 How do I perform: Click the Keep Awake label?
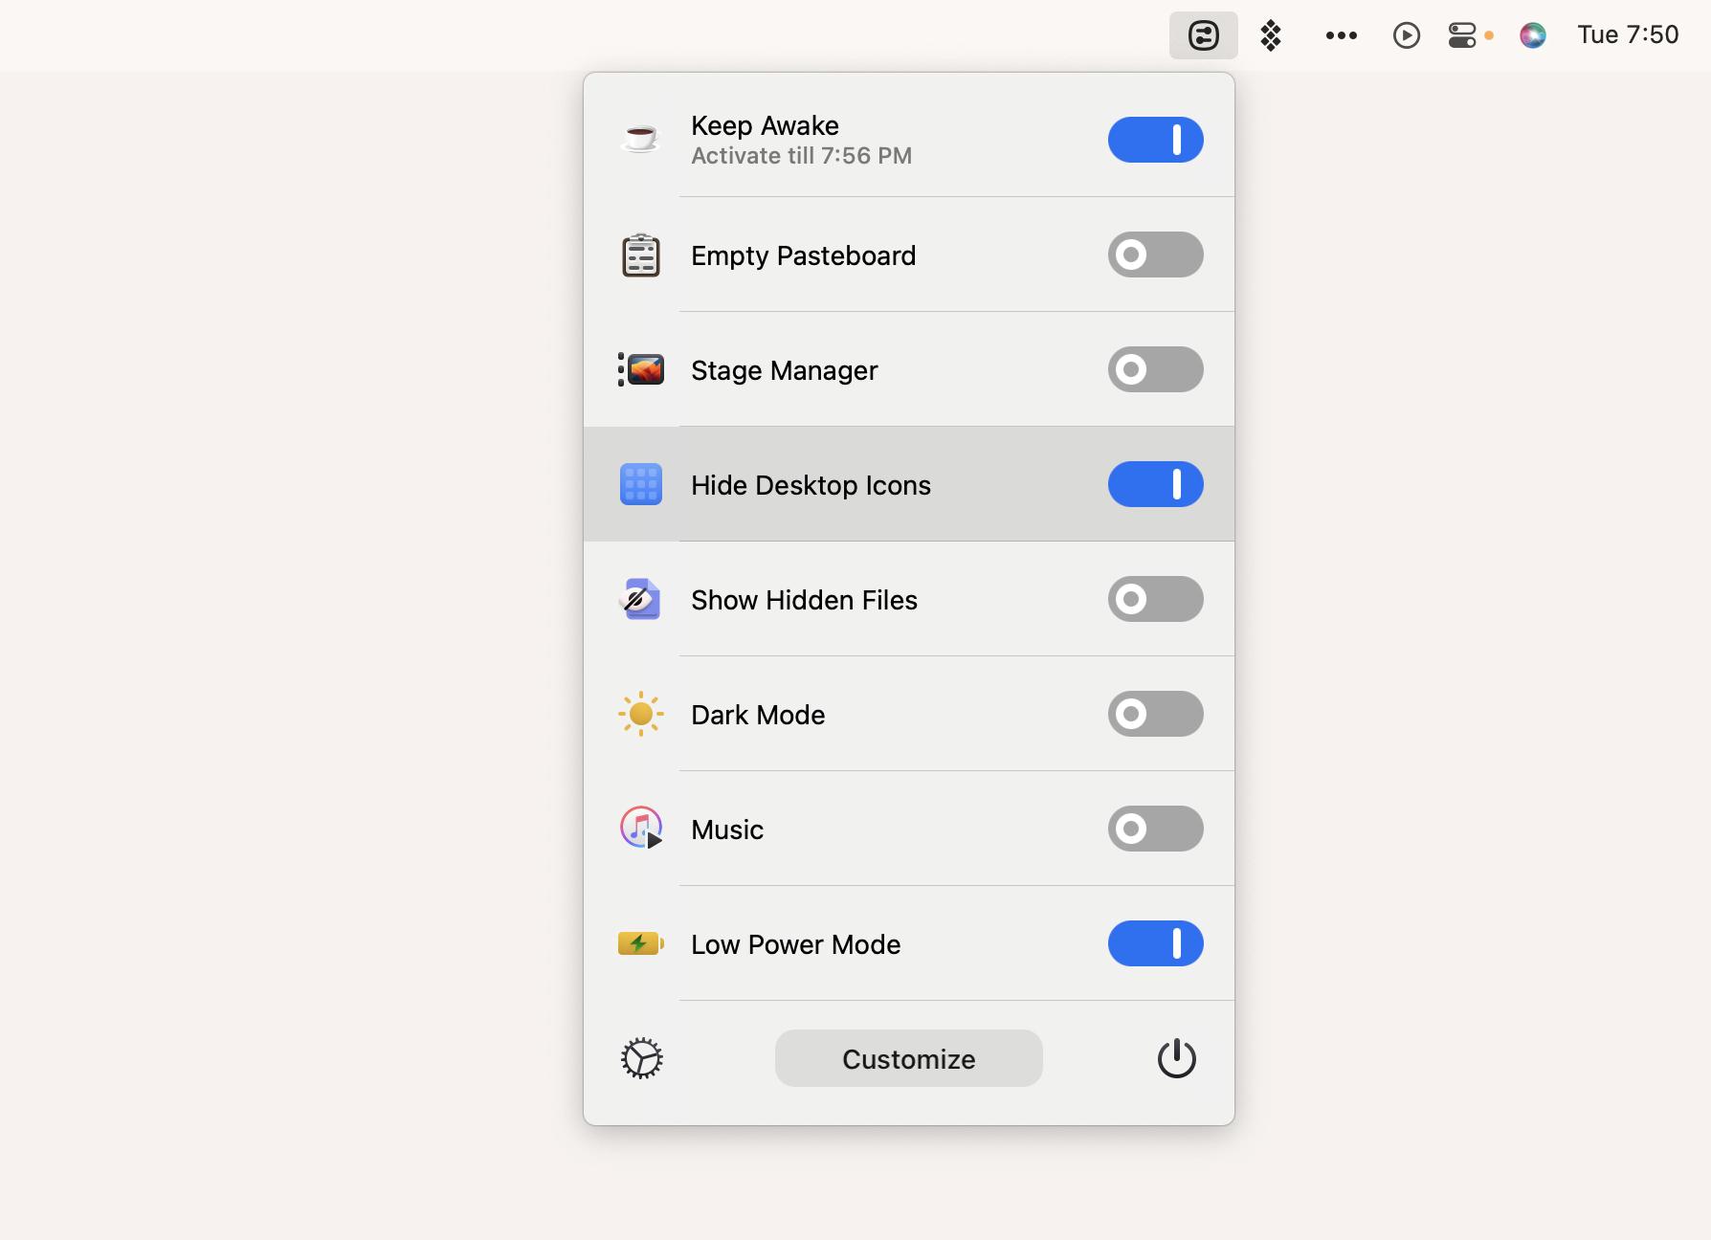(x=765, y=125)
